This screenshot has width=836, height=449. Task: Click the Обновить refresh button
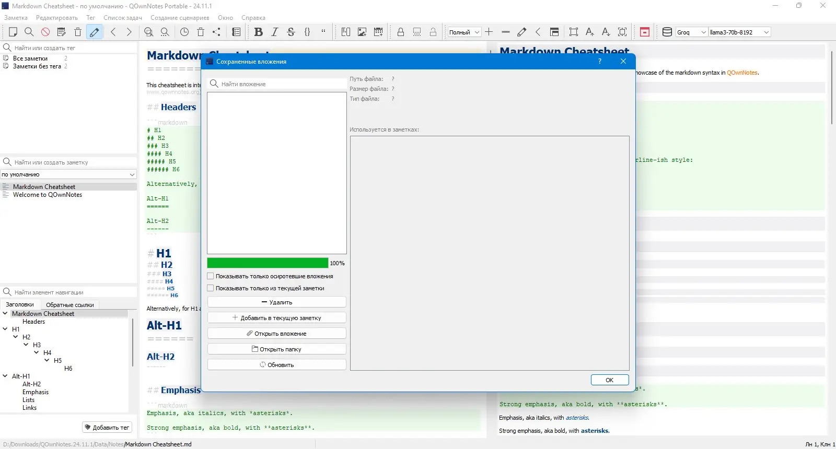pos(277,365)
